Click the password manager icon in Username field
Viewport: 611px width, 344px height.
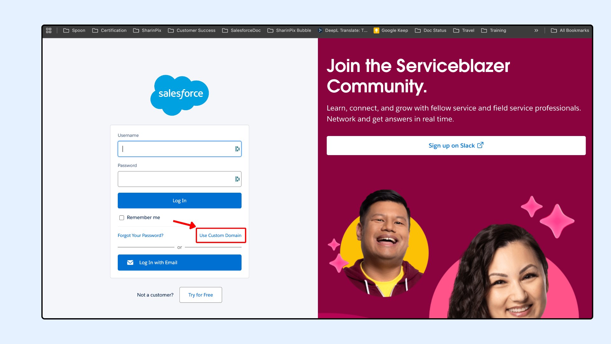pyautogui.click(x=237, y=149)
